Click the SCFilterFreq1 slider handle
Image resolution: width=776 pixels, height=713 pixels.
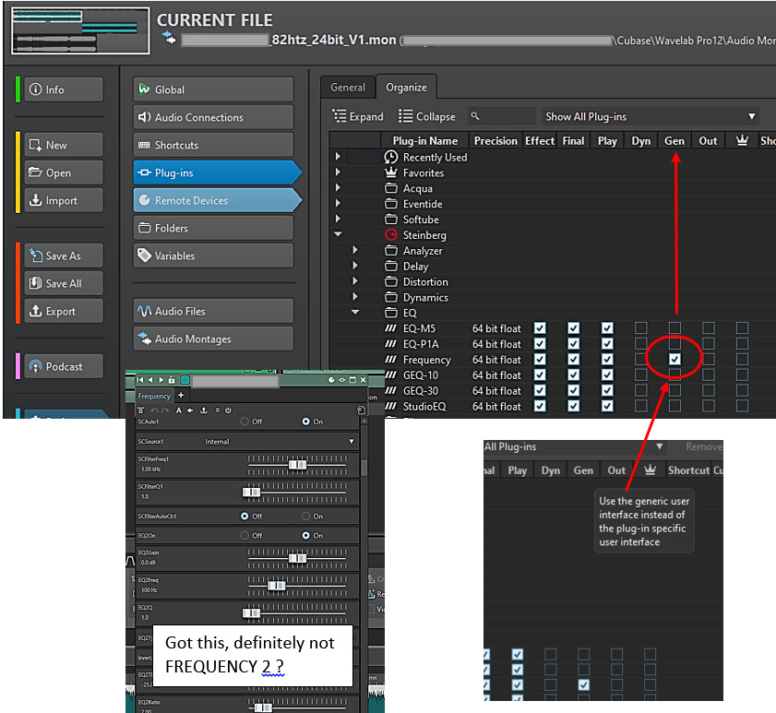(x=297, y=465)
